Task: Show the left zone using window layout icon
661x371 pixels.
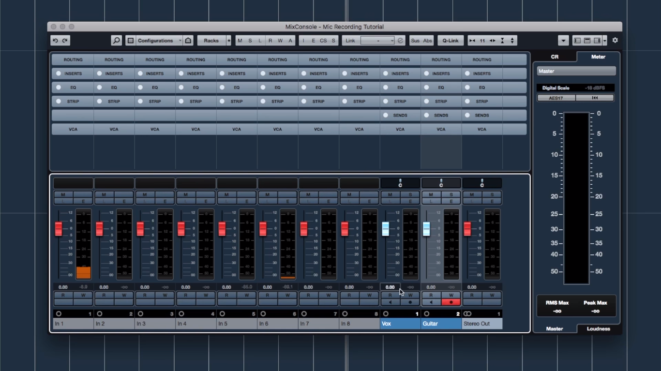Action: tap(577, 40)
